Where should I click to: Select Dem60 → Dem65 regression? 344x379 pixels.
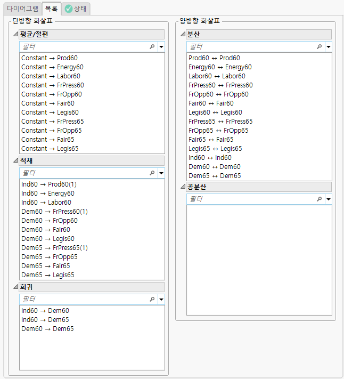(92, 329)
